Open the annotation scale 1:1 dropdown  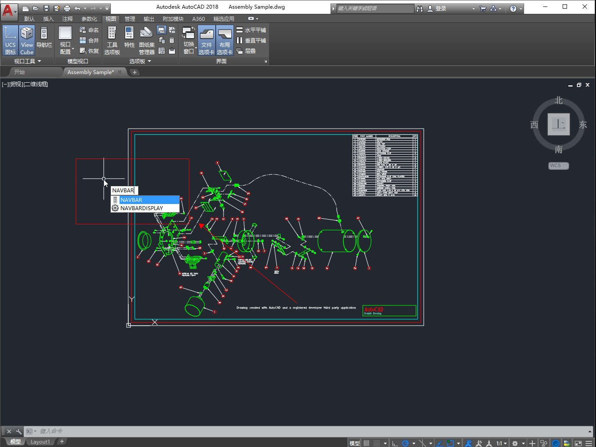[x=501, y=443]
